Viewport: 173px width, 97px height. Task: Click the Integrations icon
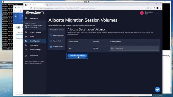(x=26, y=45)
